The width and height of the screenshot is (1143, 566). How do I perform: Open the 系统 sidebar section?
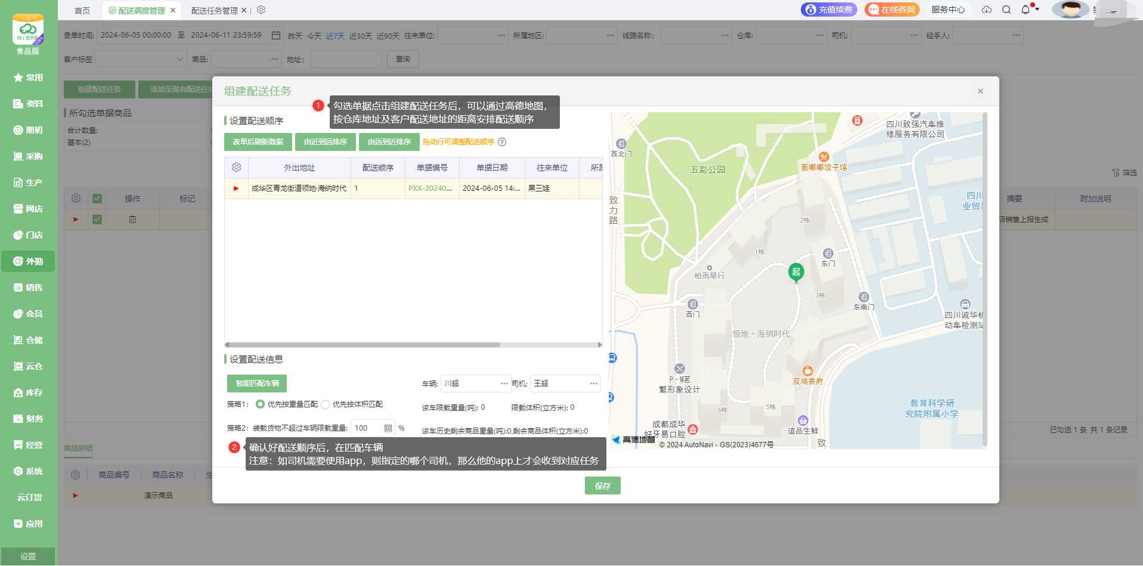click(x=28, y=471)
